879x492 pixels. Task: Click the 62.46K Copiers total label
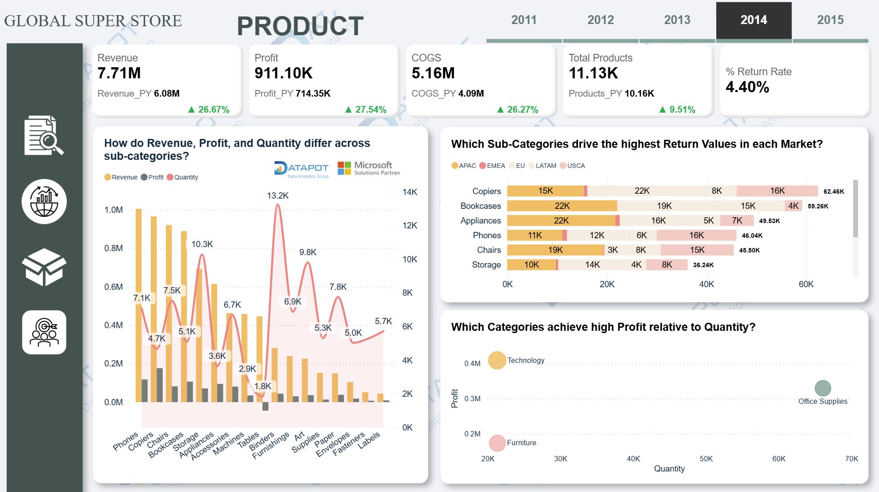834,191
